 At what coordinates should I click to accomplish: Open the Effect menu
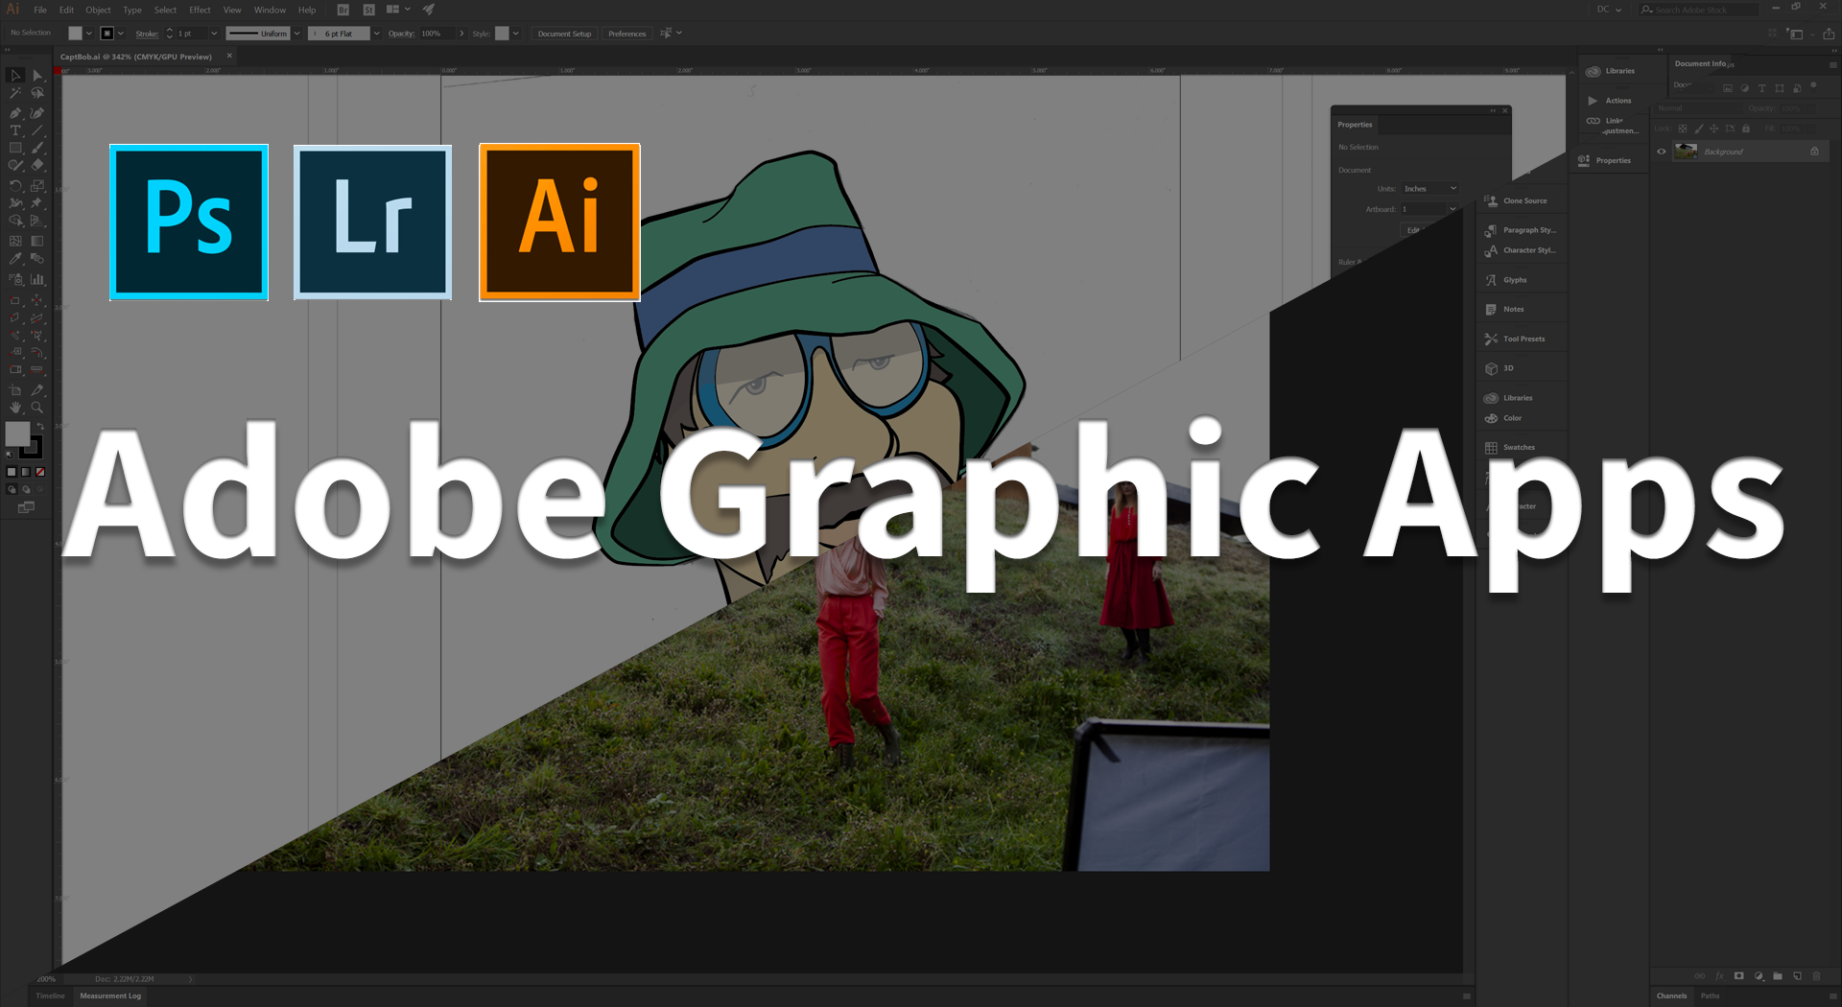(200, 10)
